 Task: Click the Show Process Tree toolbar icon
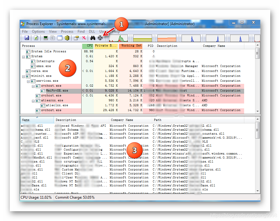(x=53, y=38)
